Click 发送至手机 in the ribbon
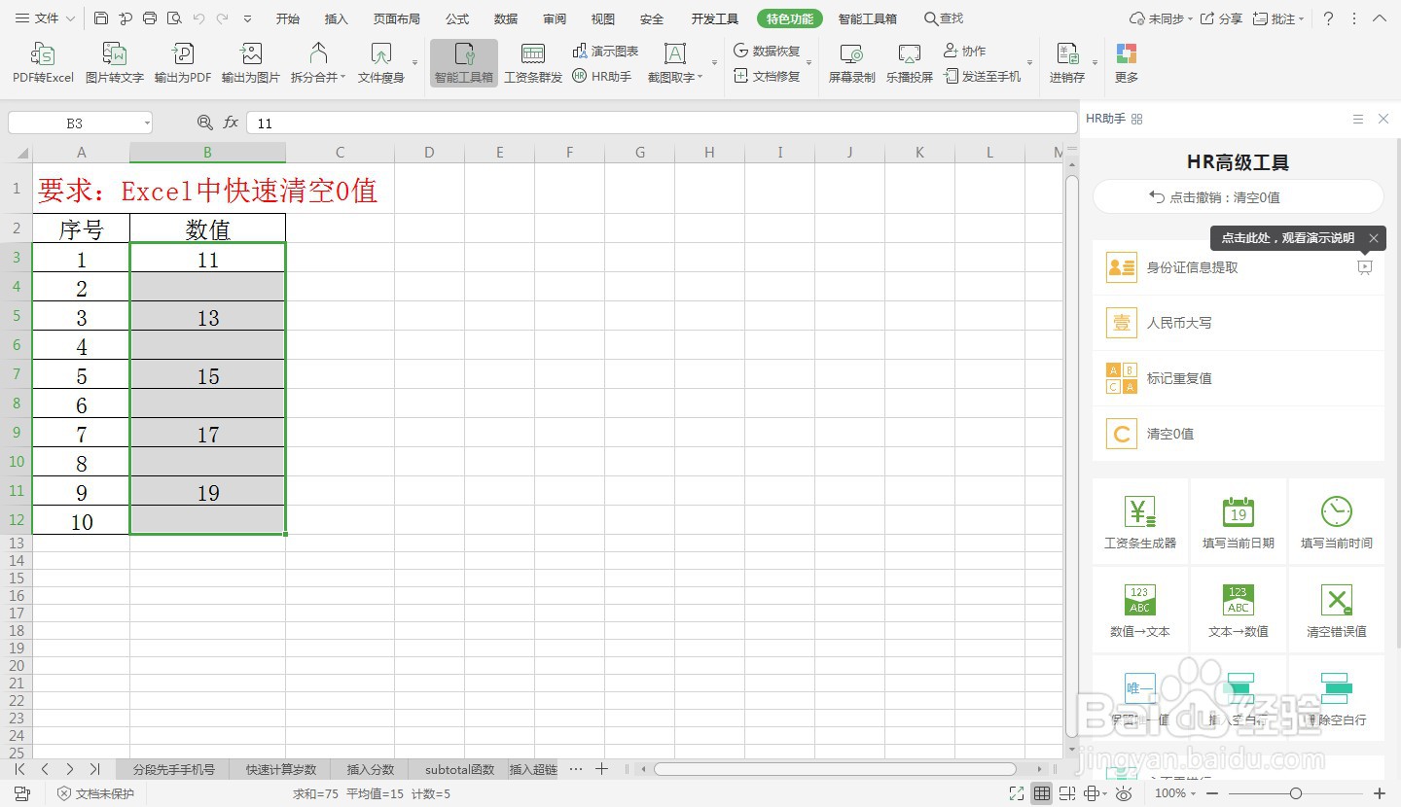Viewport: 1401px width, 807px height. [983, 76]
